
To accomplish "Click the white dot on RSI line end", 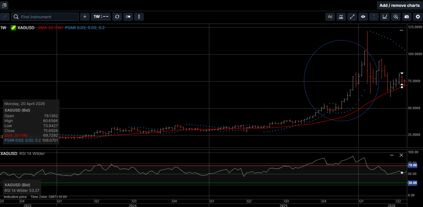I will pyautogui.click(x=402, y=173).
